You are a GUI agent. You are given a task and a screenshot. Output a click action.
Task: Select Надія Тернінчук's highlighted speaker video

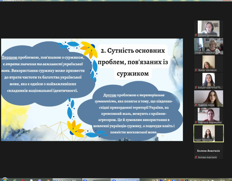(x=209, y=133)
